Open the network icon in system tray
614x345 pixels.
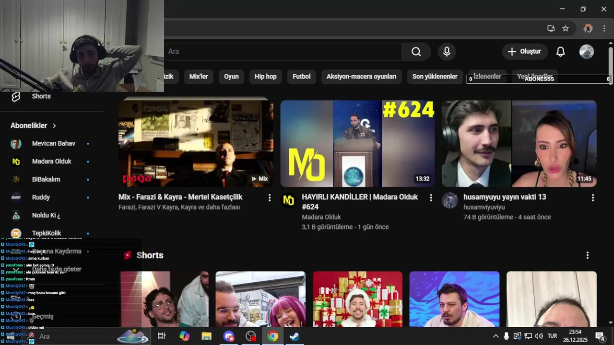point(528,336)
